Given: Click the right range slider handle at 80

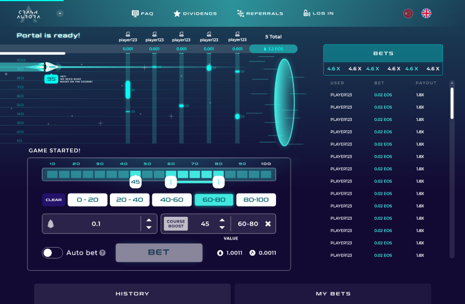Looking at the screenshot, I should click(219, 182).
